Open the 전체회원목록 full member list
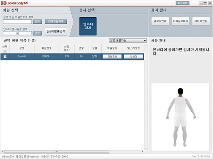Screen dimensions: 213x159 point(56,21)
